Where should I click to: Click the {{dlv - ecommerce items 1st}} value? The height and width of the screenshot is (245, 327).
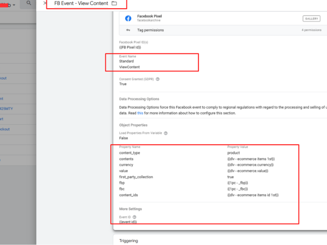251,159
